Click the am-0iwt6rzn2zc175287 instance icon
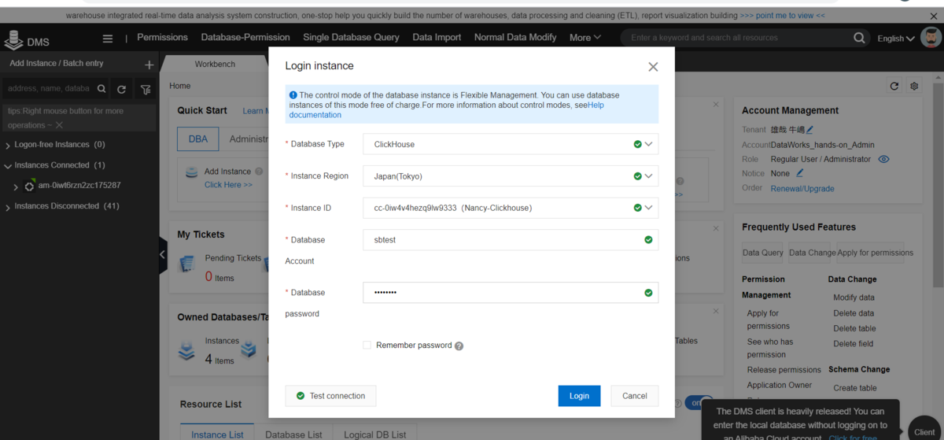The height and width of the screenshot is (440, 944). pos(30,186)
